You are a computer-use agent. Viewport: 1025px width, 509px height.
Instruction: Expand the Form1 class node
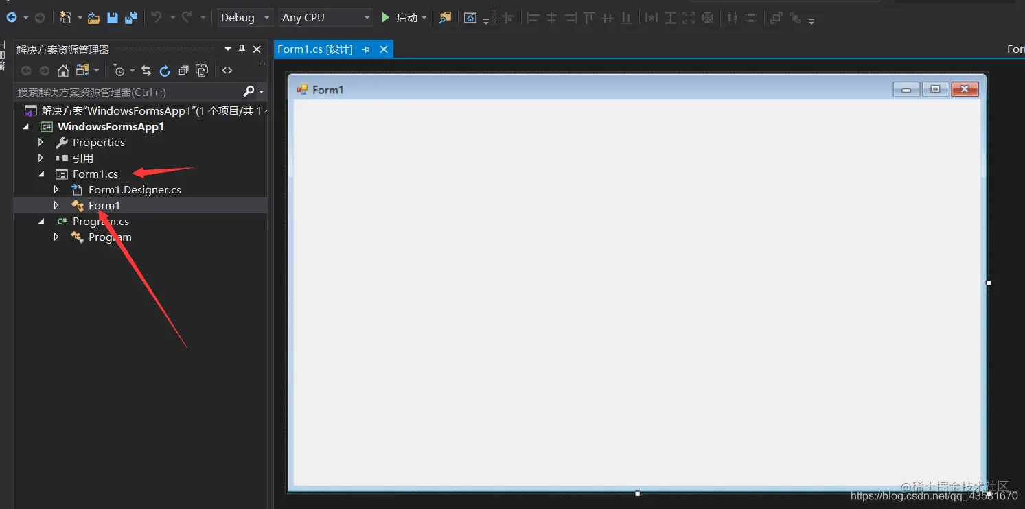[56, 205]
